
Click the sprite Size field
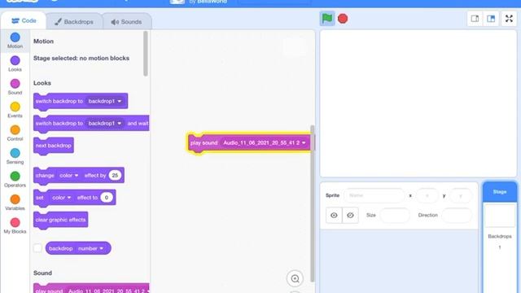(x=395, y=215)
